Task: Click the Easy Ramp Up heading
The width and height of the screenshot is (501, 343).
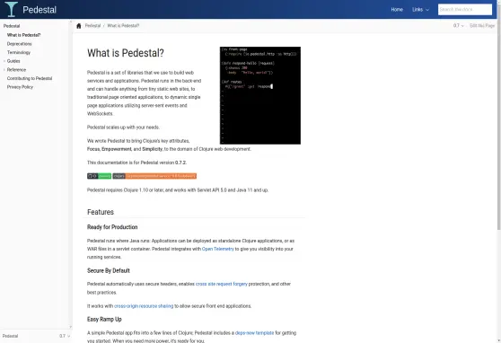Action: 104,319
